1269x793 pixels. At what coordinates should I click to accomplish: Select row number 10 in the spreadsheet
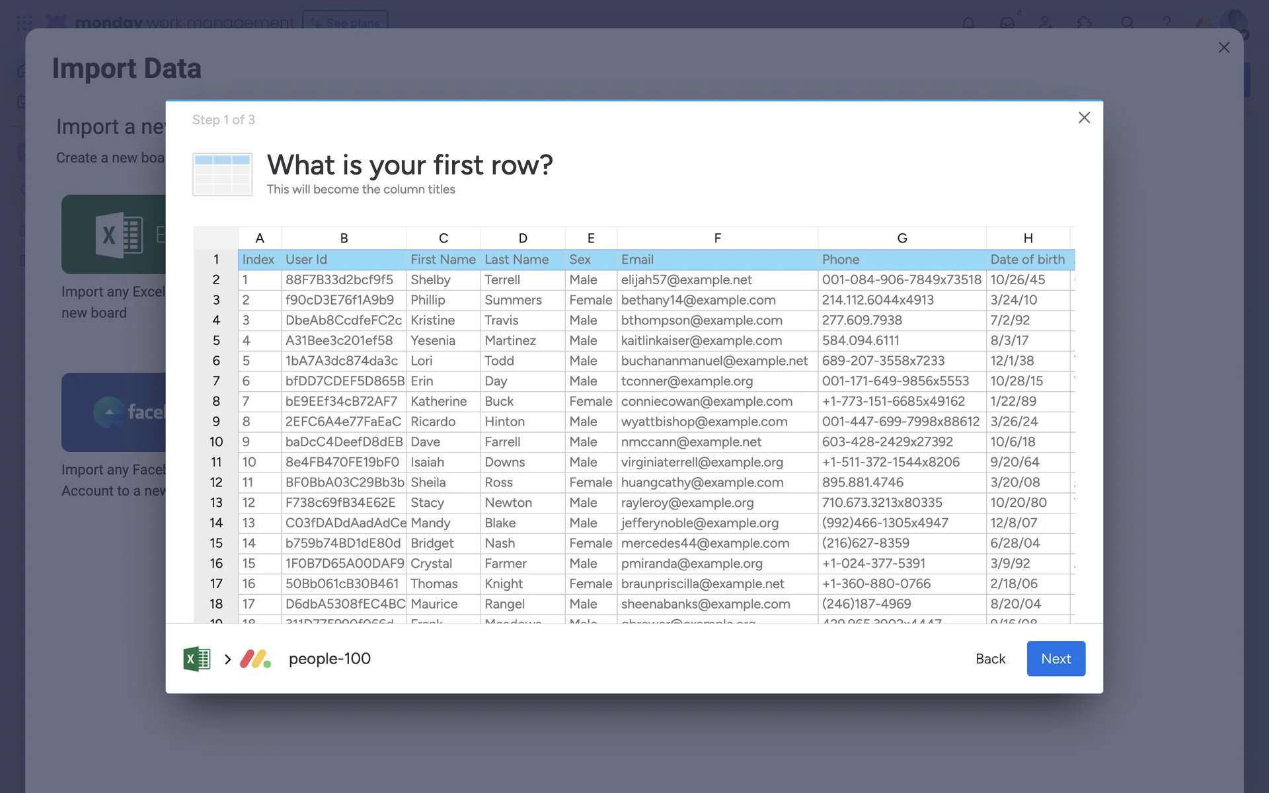click(x=216, y=441)
